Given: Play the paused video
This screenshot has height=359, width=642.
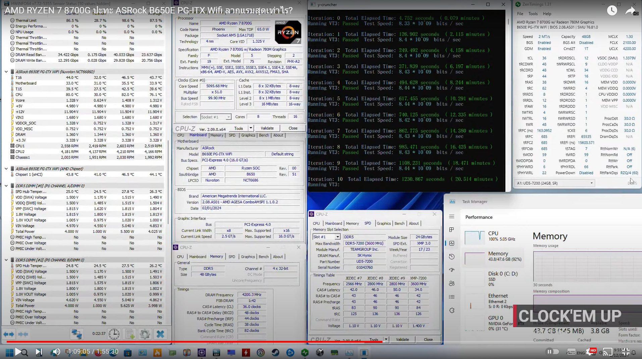Looking at the screenshot, I should (18, 352).
